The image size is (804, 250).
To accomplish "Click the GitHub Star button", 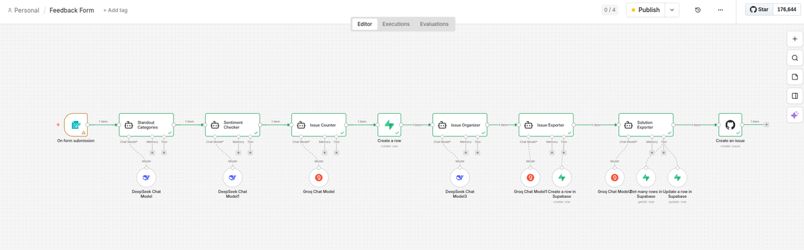I will (760, 10).
